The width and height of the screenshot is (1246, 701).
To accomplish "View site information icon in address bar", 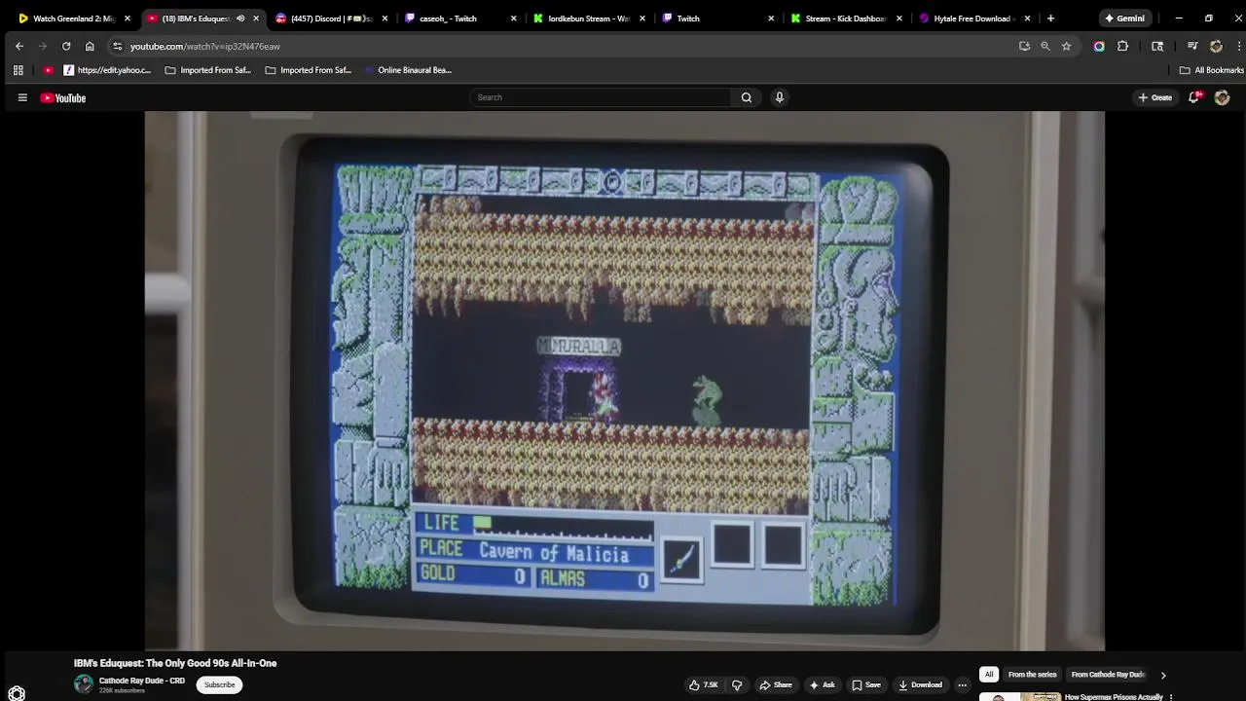I will [117, 46].
